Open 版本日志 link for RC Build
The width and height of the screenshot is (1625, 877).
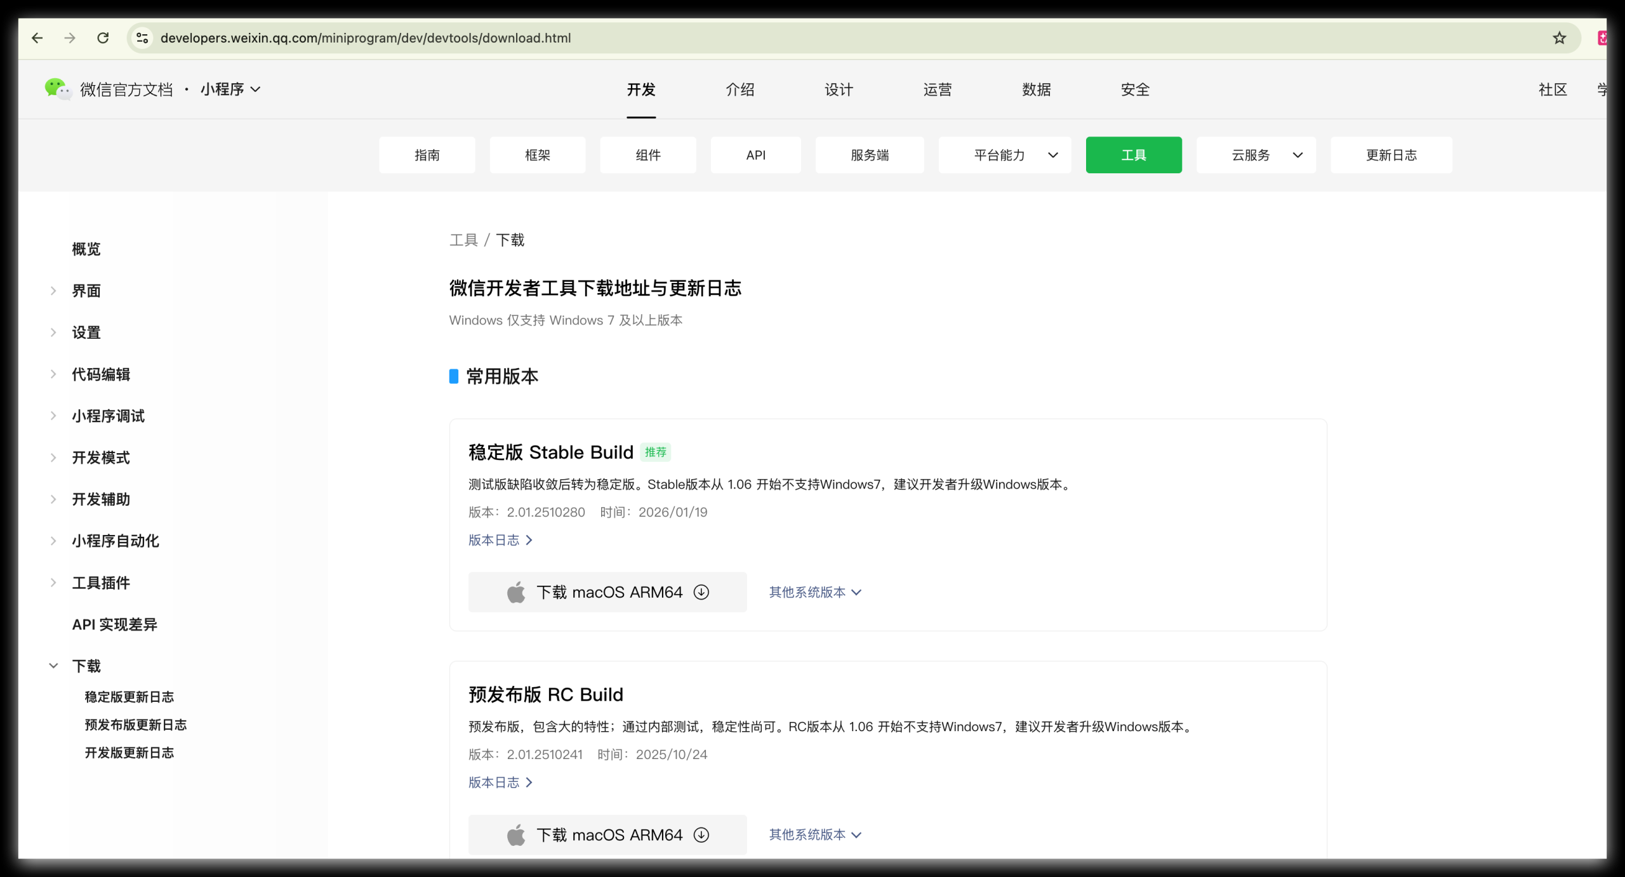(501, 782)
